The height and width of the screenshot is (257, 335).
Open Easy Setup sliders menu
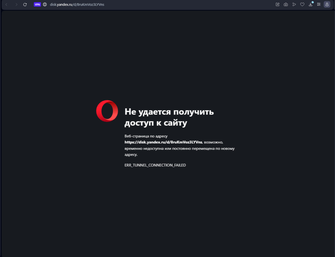click(319, 4)
